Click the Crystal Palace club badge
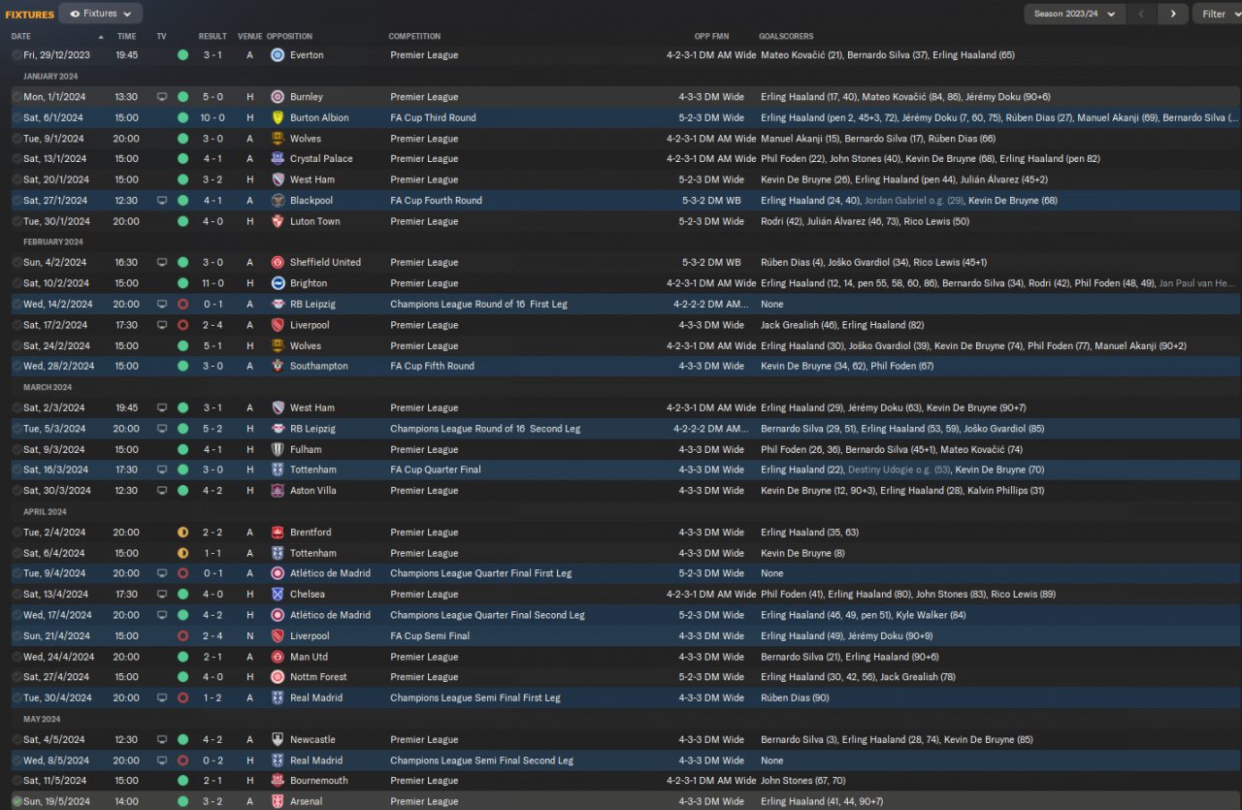Viewport: 1242px width, 810px height. pyautogui.click(x=278, y=159)
